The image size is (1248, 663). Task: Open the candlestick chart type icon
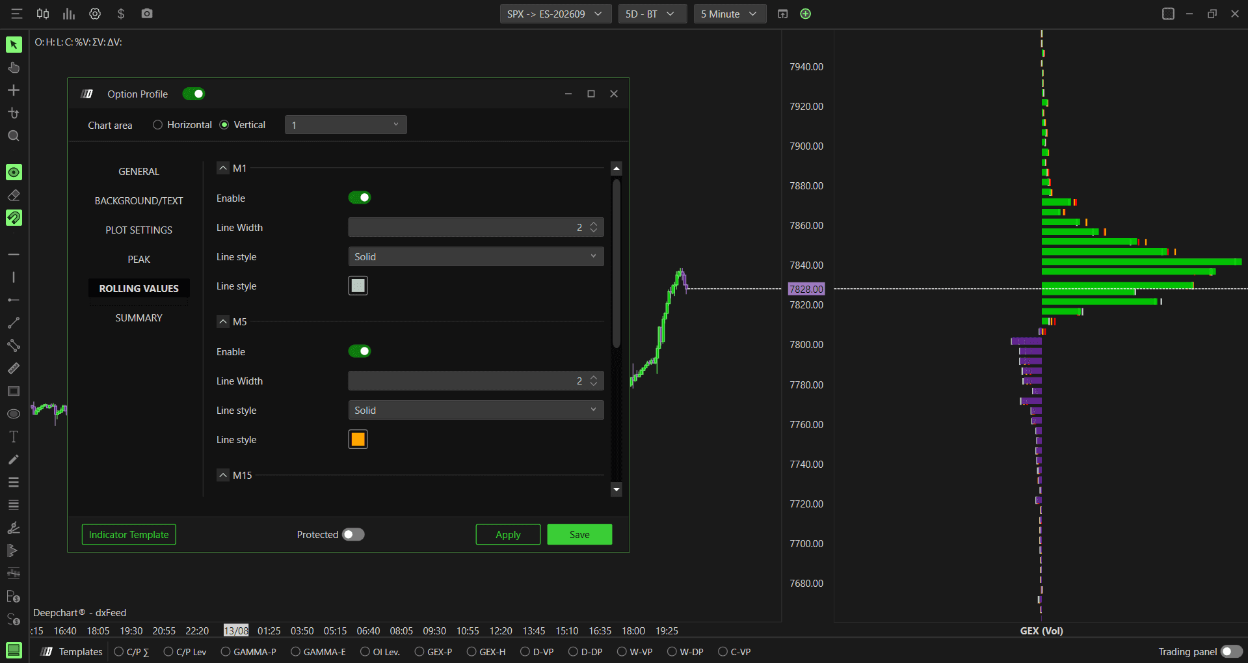point(43,14)
